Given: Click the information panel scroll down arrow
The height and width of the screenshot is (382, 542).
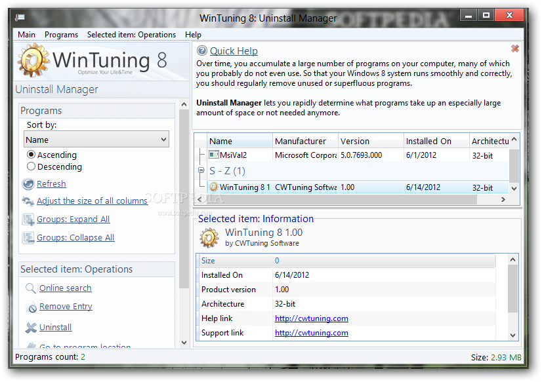Looking at the screenshot, I should point(512,335).
